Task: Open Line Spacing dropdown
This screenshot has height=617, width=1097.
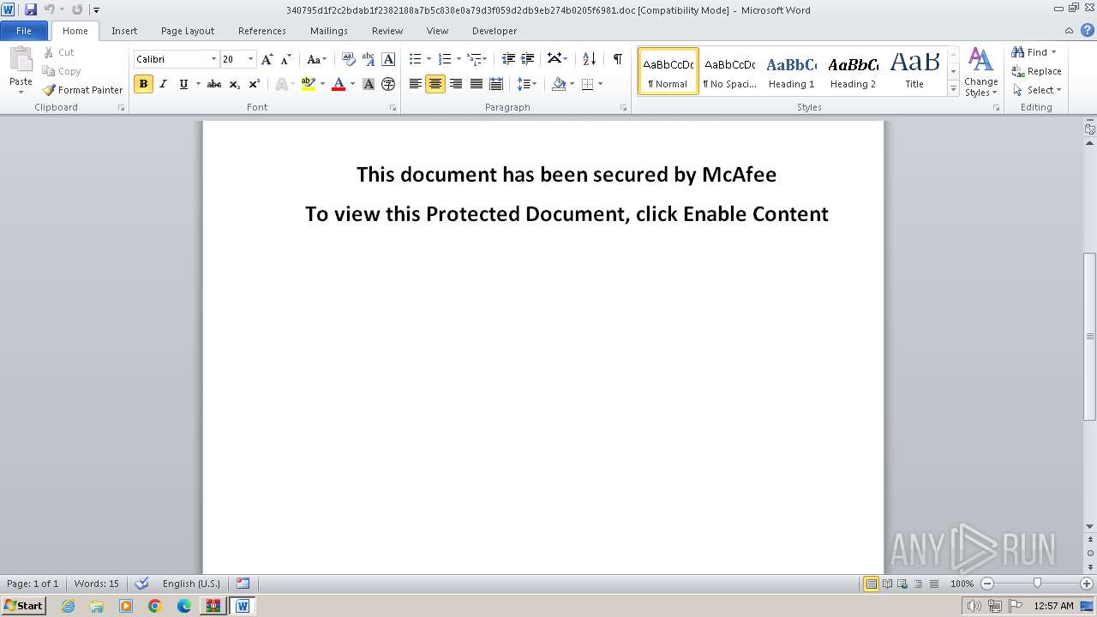Action: click(527, 84)
